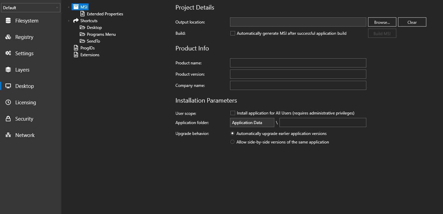Image resolution: width=443 pixels, height=214 pixels.
Task: Click the Registry cubes icon
Action: [x=8, y=37]
